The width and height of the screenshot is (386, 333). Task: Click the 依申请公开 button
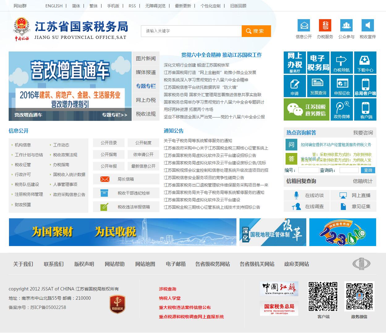pyautogui.click(x=143, y=154)
